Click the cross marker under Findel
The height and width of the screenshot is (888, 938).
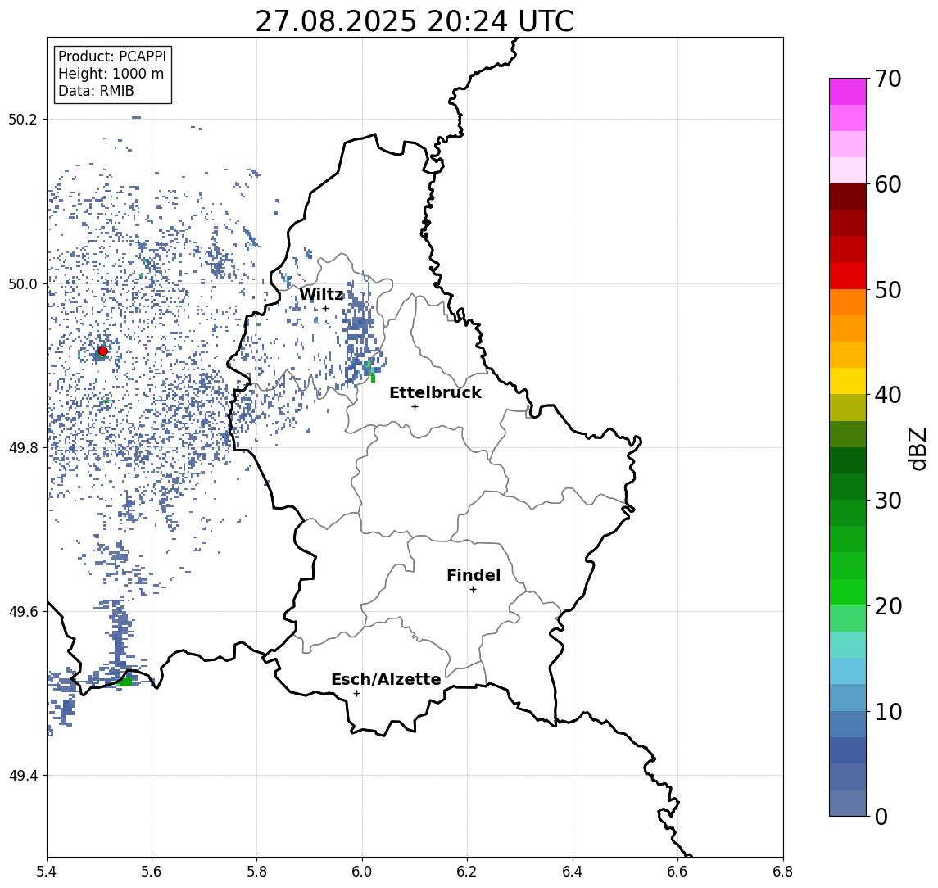pyautogui.click(x=473, y=590)
